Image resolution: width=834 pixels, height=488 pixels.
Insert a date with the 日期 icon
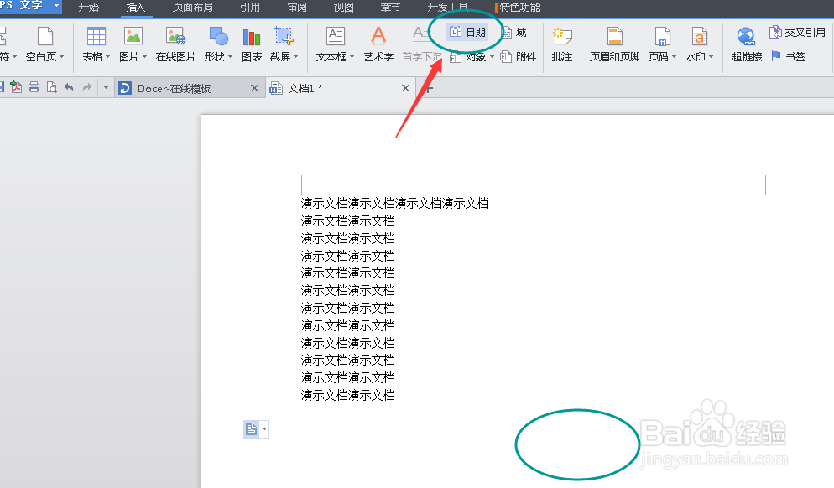coord(467,32)
